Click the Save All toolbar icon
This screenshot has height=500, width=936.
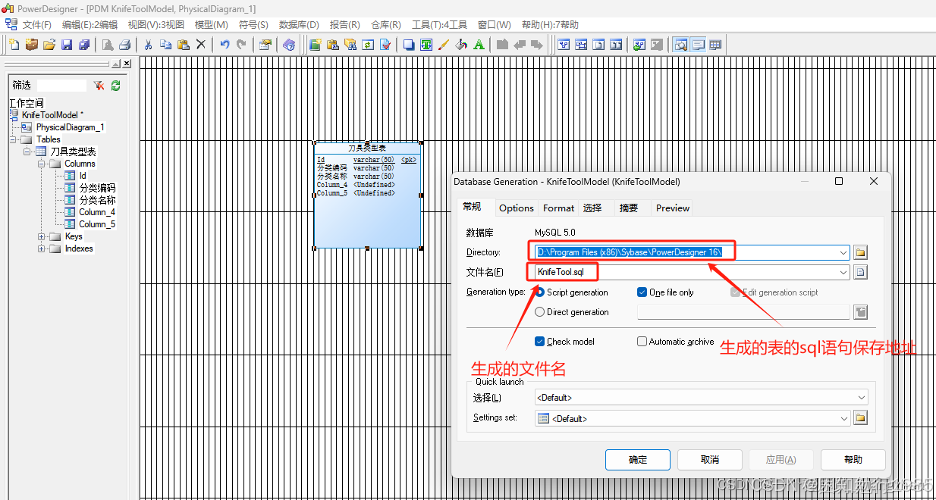[x=84, y=45]
